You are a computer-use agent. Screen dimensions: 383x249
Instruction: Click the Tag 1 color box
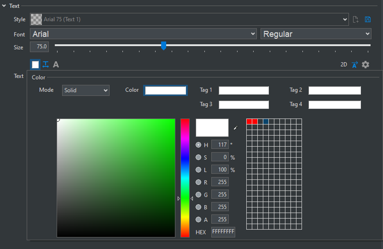point(243,91)
